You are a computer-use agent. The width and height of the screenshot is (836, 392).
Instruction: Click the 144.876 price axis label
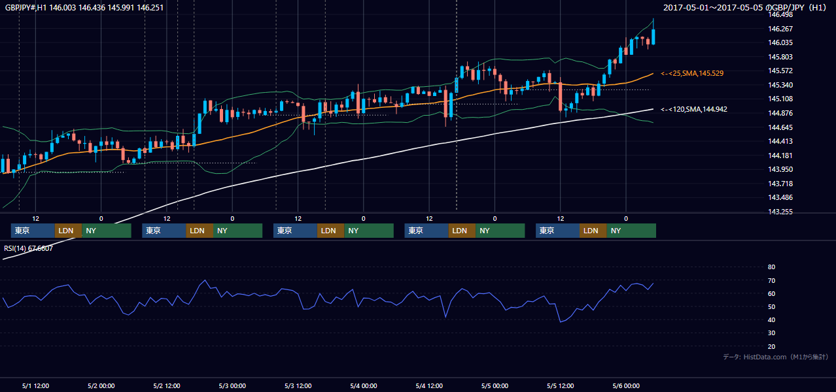click(x=780, y=113)
